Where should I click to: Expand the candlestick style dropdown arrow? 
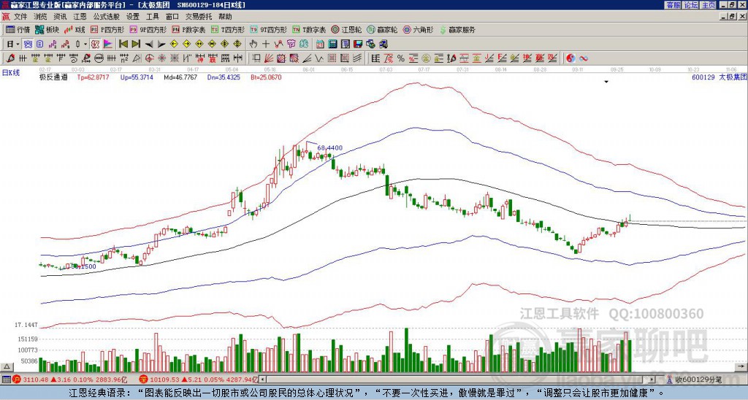[x=85, y=44]
